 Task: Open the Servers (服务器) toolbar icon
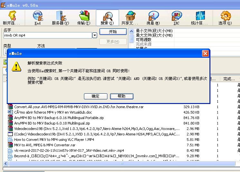tap(60, 16)
